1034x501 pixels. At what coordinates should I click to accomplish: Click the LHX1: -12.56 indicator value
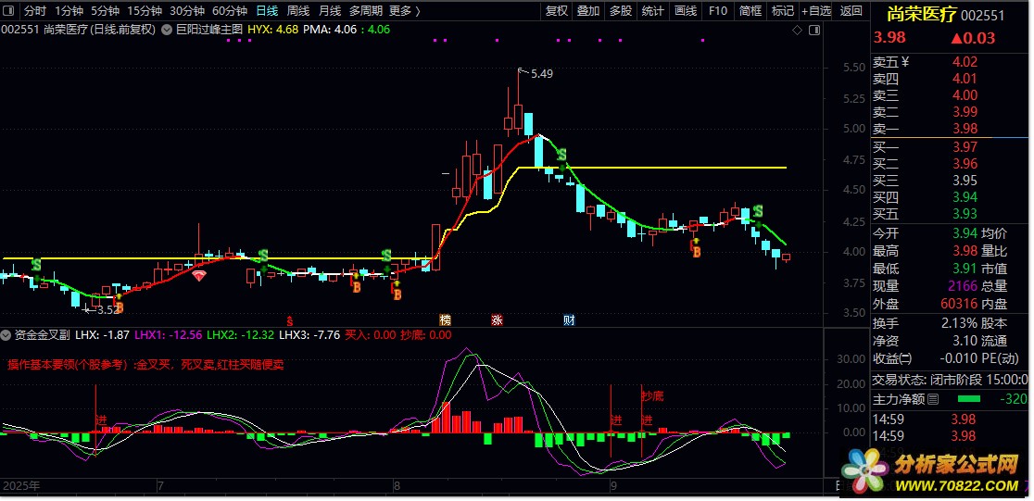pos(168,335)
